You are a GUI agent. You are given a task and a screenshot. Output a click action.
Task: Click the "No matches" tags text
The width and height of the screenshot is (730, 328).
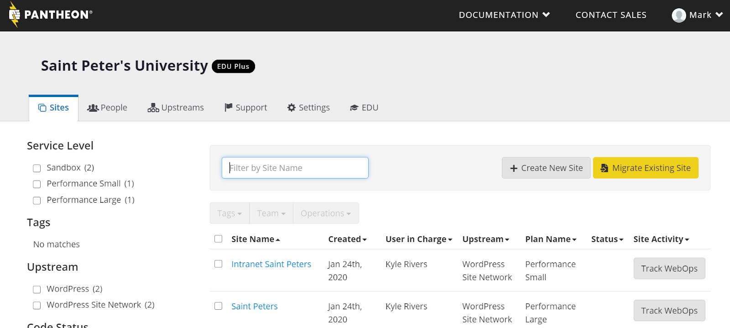57,244
